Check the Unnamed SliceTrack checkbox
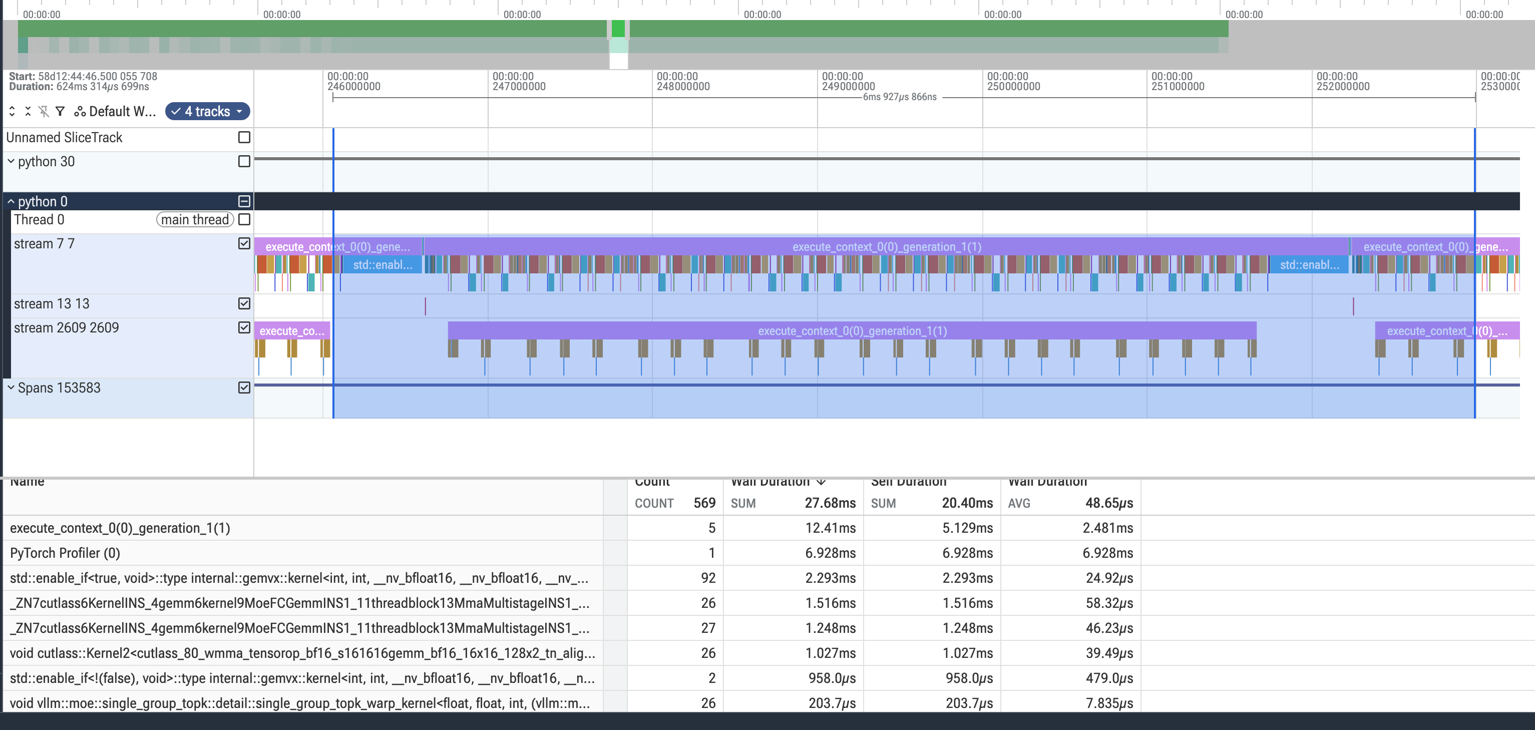 pyautogui.click(x=244, y=138)
